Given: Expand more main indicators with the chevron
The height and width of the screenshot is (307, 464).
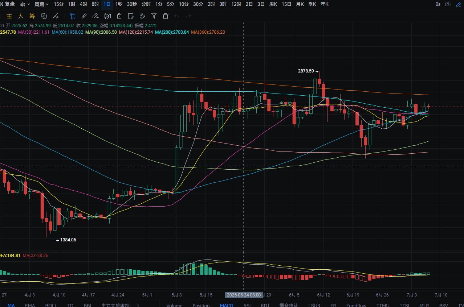Looking at the screenshot, I should pos(138,305).
